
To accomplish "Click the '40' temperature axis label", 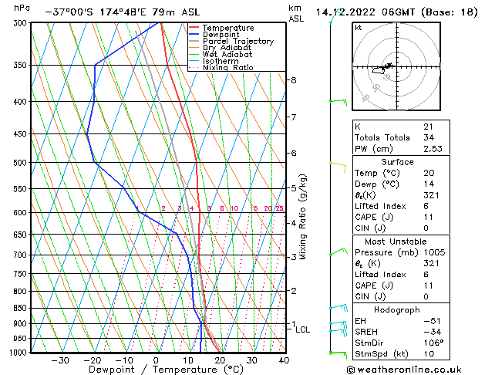I will point(284,361).
